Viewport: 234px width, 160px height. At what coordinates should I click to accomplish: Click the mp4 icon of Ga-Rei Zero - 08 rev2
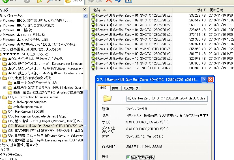pyautogui.click(x=93, y=49)
